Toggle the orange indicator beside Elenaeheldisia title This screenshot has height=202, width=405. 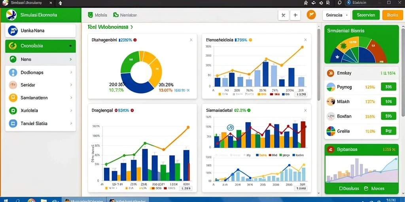click(x=250, y=40)
